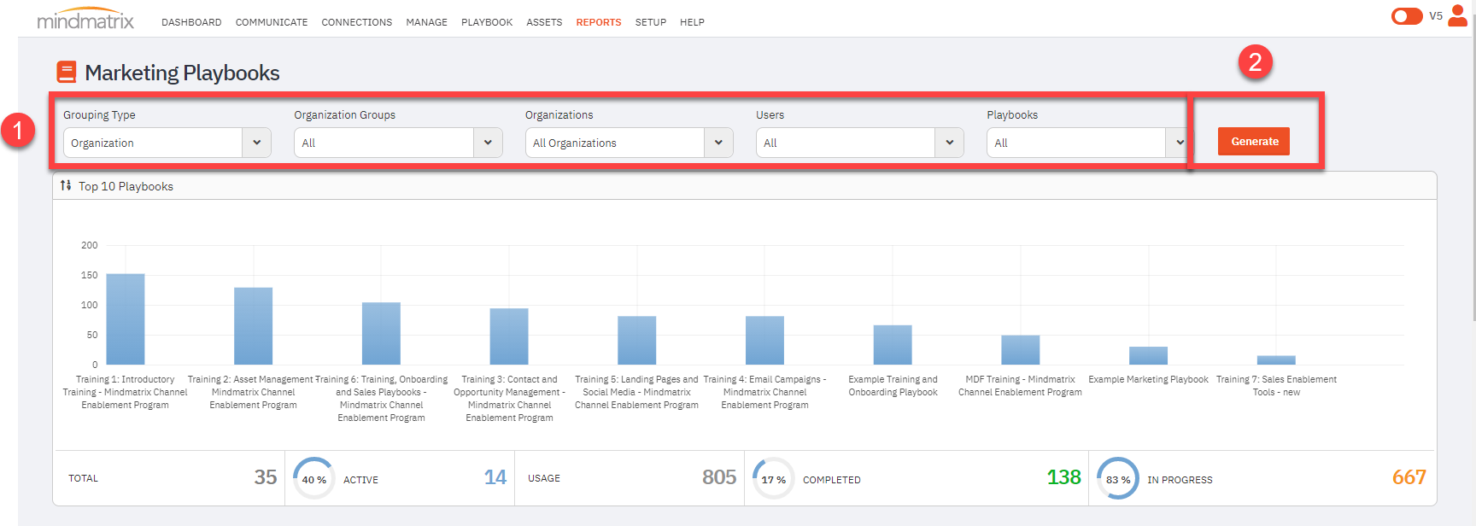Open the Users field showing All
This screenshot has width=1476, height=526.
(x=859, y=143)
